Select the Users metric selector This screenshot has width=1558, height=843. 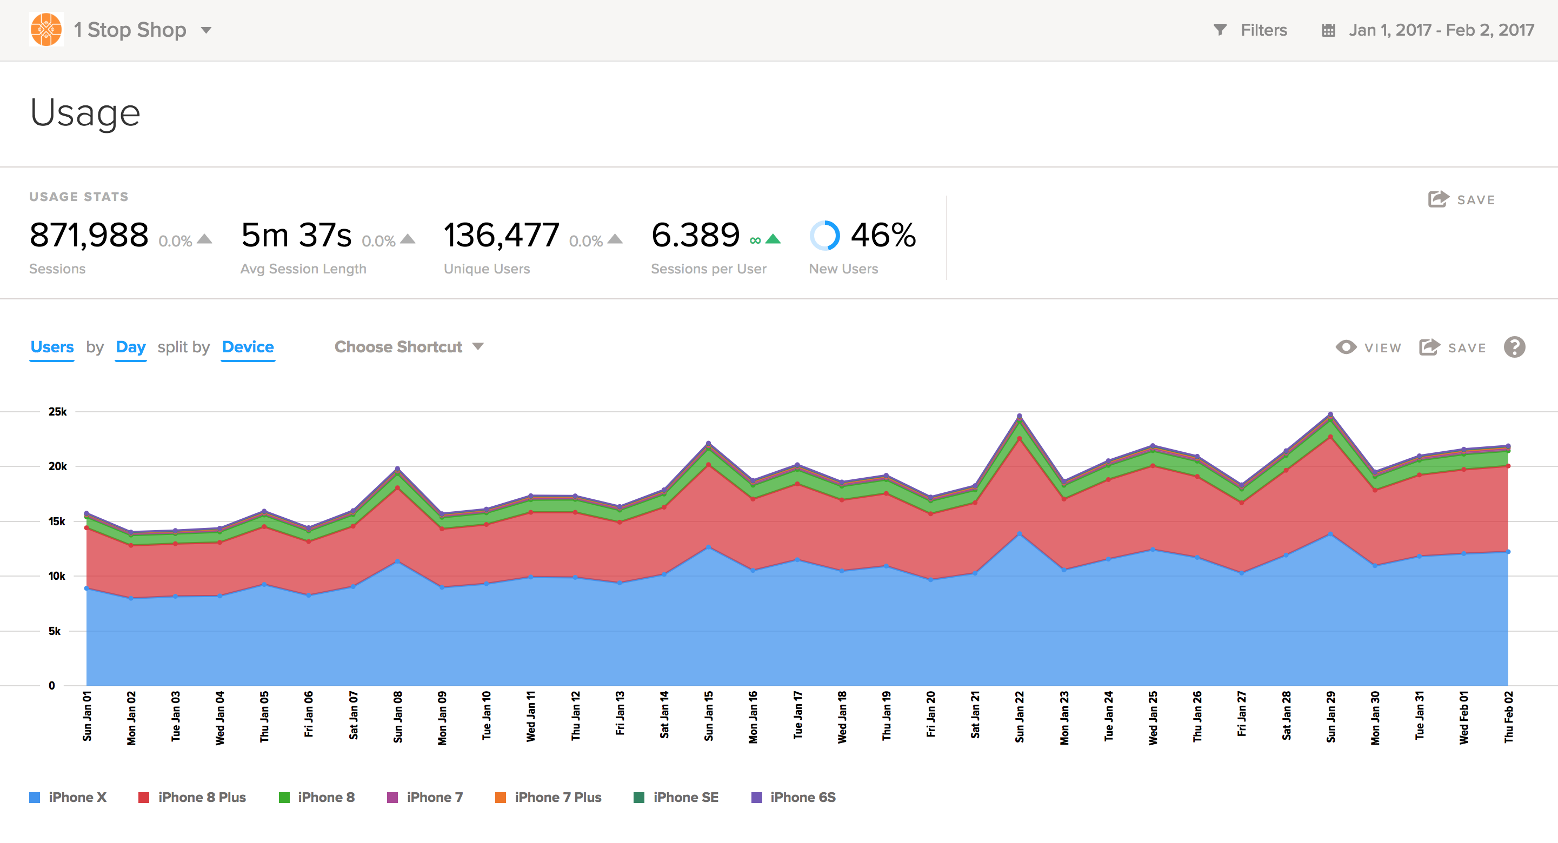click(52, 347)
